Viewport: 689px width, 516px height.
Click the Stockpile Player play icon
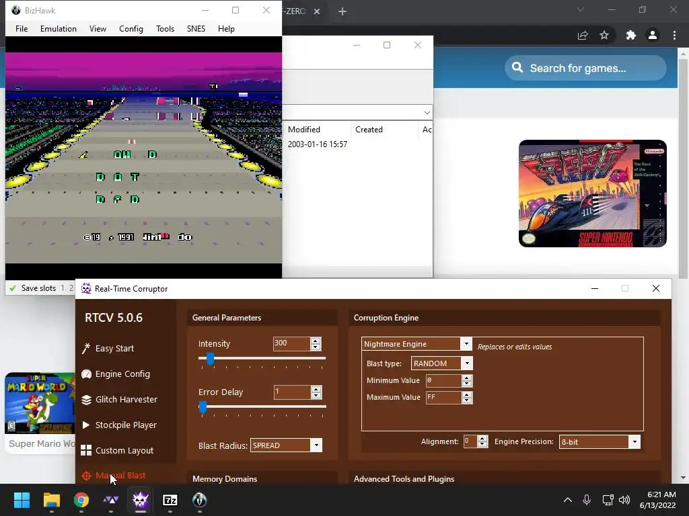[x=86, y=425]
